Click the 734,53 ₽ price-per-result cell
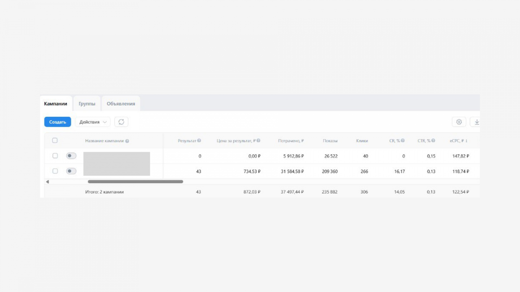 [x=252, y=171]
